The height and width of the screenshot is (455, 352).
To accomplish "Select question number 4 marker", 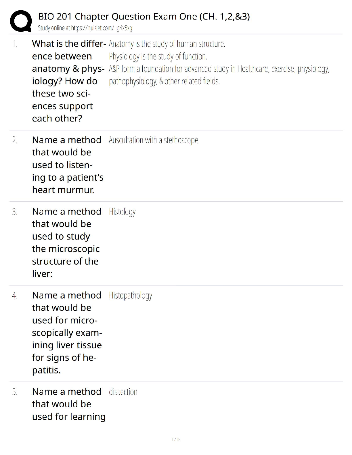I will click(x=15, y=296).
